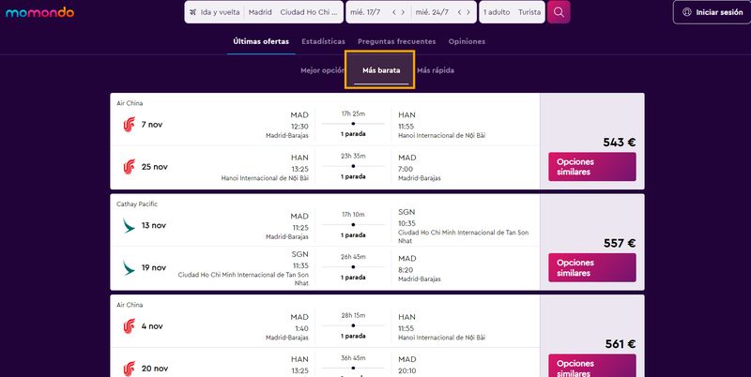This screenshot has height=377, width=751.
Task: Click Cathay Pacific logo on 13 nov flight
Action: [129, 225]
